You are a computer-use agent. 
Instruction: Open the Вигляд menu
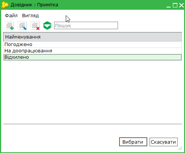30,16
